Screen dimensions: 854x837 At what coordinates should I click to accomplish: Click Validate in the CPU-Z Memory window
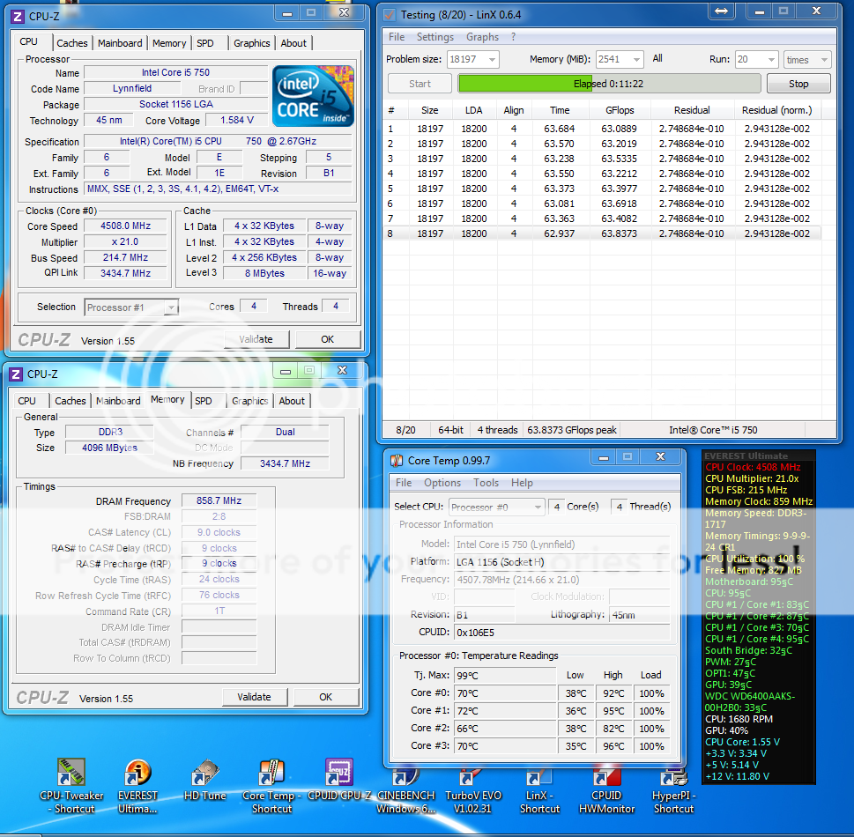point(254,697)
